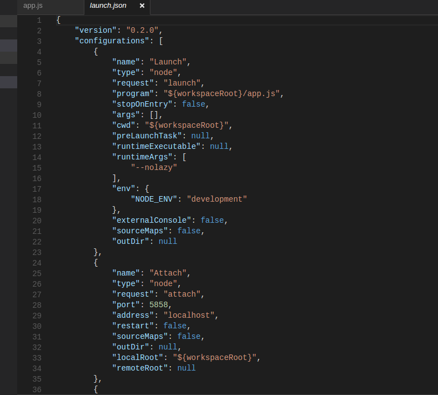Screen dimensions: 438x395
Task: Click the "localhost" address value
Action: coord(189,316)
